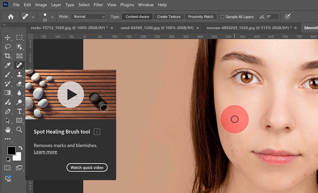Image resolution: width=318 pixels, height=193 pixels.
Task: Click the Watch quick video button
Action: [x=87, y=168]
